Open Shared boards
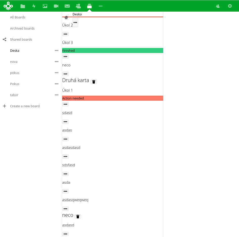This screenshot has height=237, width=239. pos(21,39)
